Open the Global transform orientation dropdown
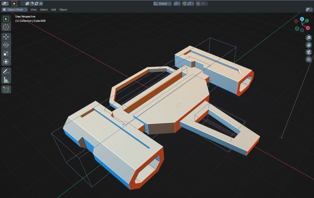The height and width of the screenshot is (198, 314). (162, 4)
